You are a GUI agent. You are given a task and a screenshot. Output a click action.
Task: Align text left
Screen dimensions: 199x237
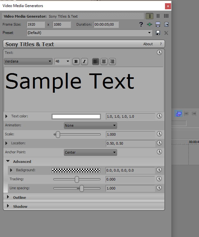tap(96, 62)
